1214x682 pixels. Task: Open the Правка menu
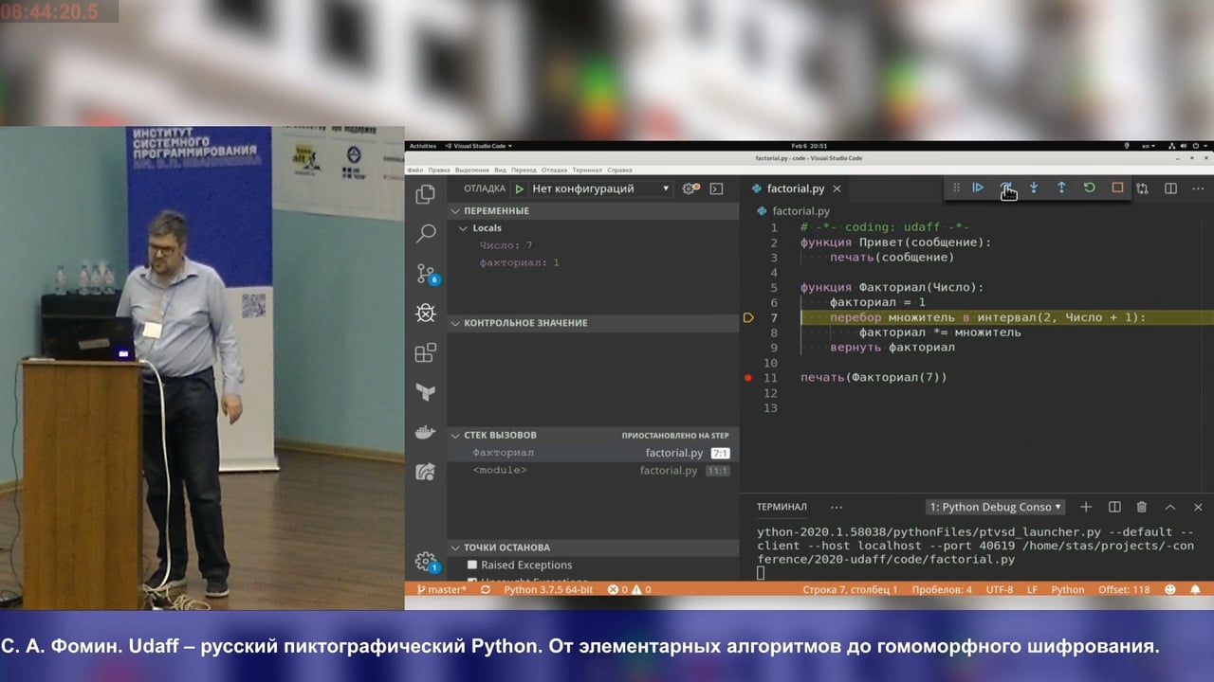tap(439, 170)
